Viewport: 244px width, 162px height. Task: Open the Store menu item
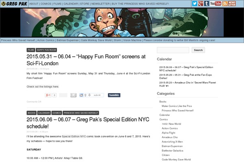(85, 4)
